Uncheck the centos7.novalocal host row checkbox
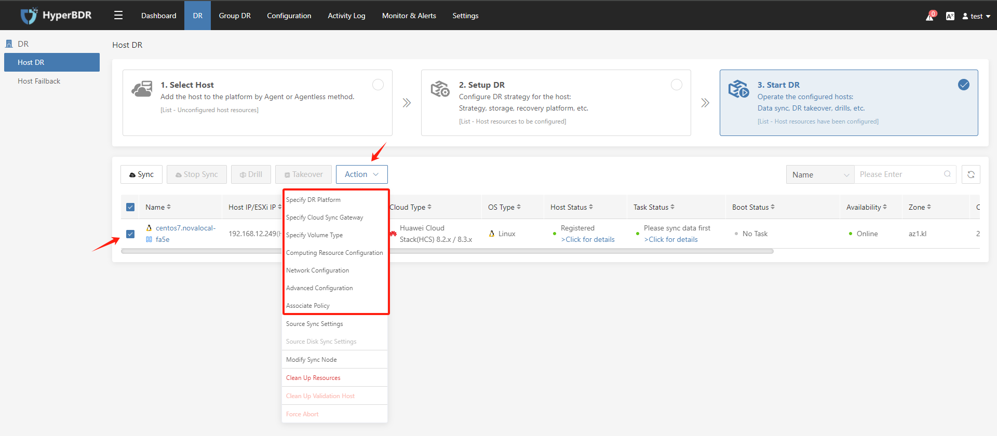Image resolution: width=997 pixels, height=436 pixels. [x=130, y=234]
